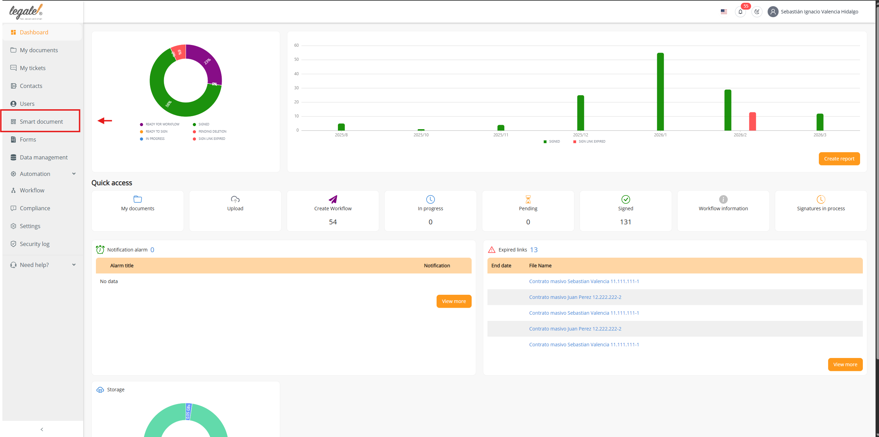Go to Data management section
This screenshot has height=437, width=879.
[x=44, y=157]
